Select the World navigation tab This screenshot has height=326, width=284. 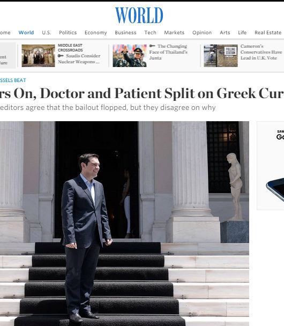pos(26,33)
